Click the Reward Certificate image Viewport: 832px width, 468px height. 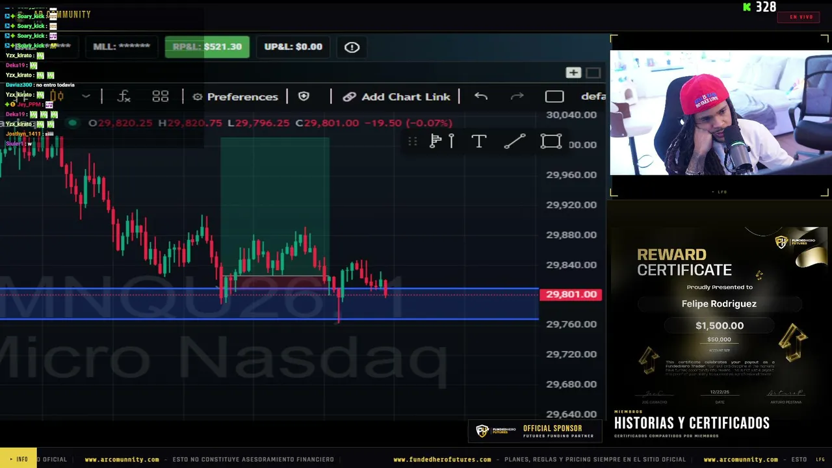[x=719, y=317]
